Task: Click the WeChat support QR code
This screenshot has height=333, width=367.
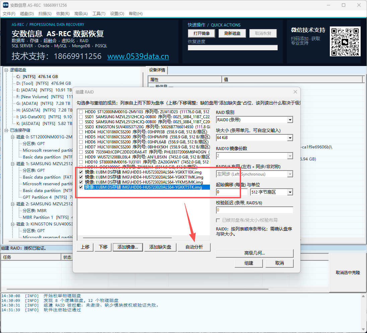Action: tap(345, 42)
